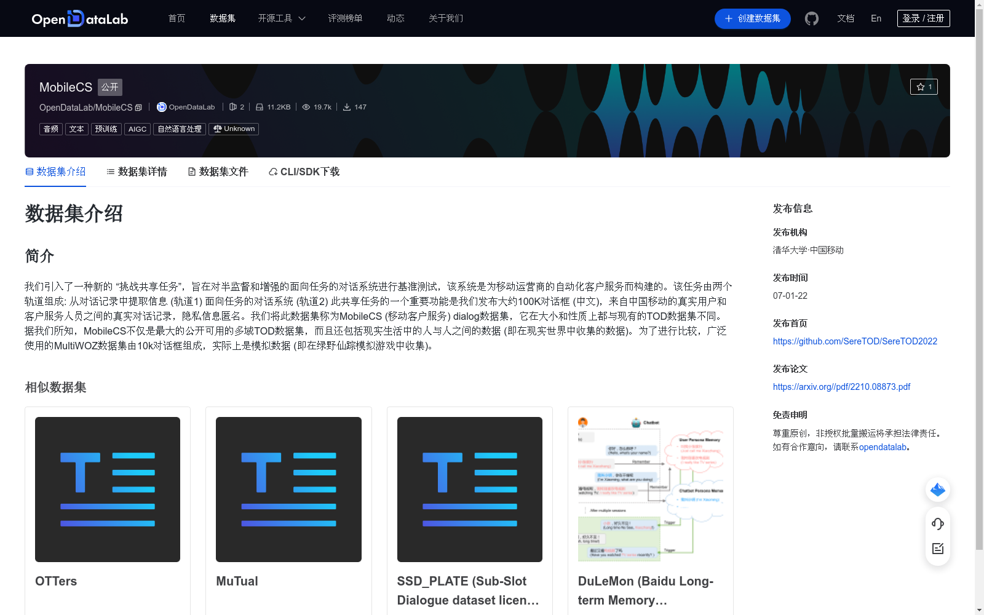
Task: Click the 公开 badge next to MobileCS
Action: (110, 87)
